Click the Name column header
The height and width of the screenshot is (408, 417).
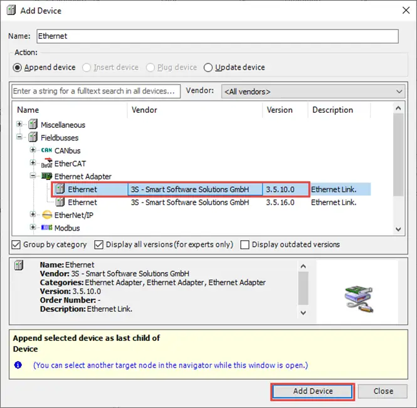tap(70, 110)
